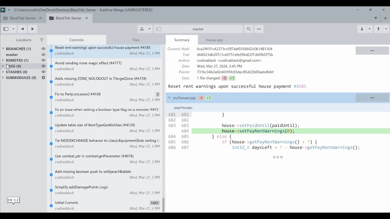Close the first BlackTek-Server tab
390x219 pixels.
pyautogui.click(x=41, y=18)
